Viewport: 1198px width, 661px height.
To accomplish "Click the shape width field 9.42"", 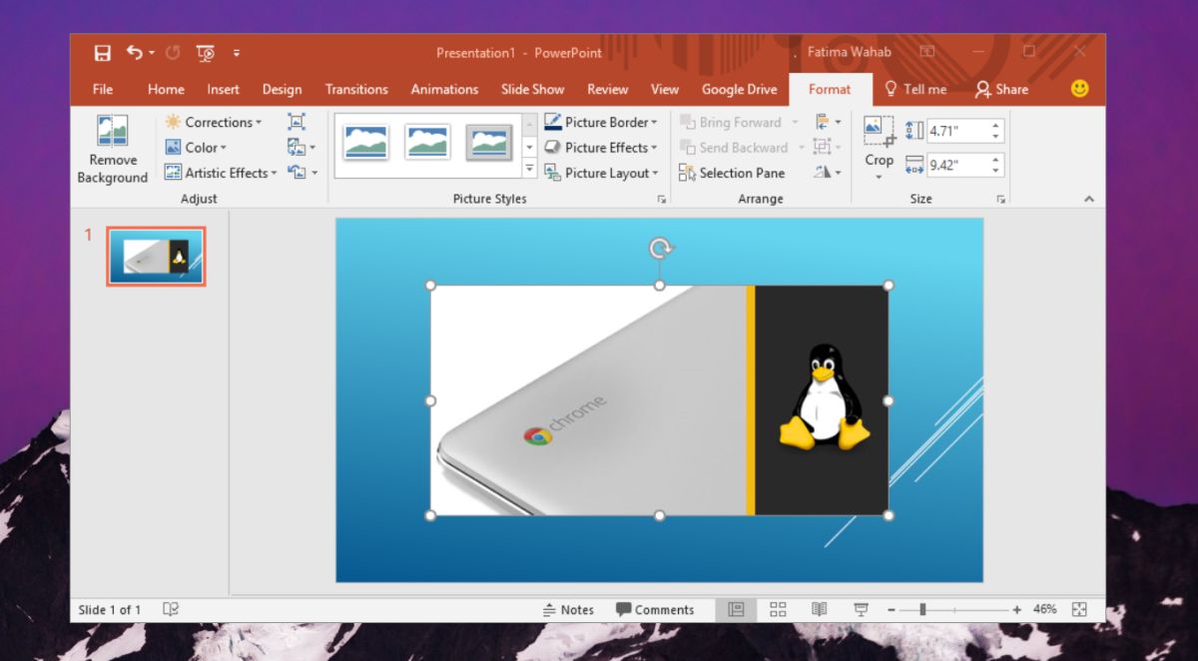I will point(957,165).
